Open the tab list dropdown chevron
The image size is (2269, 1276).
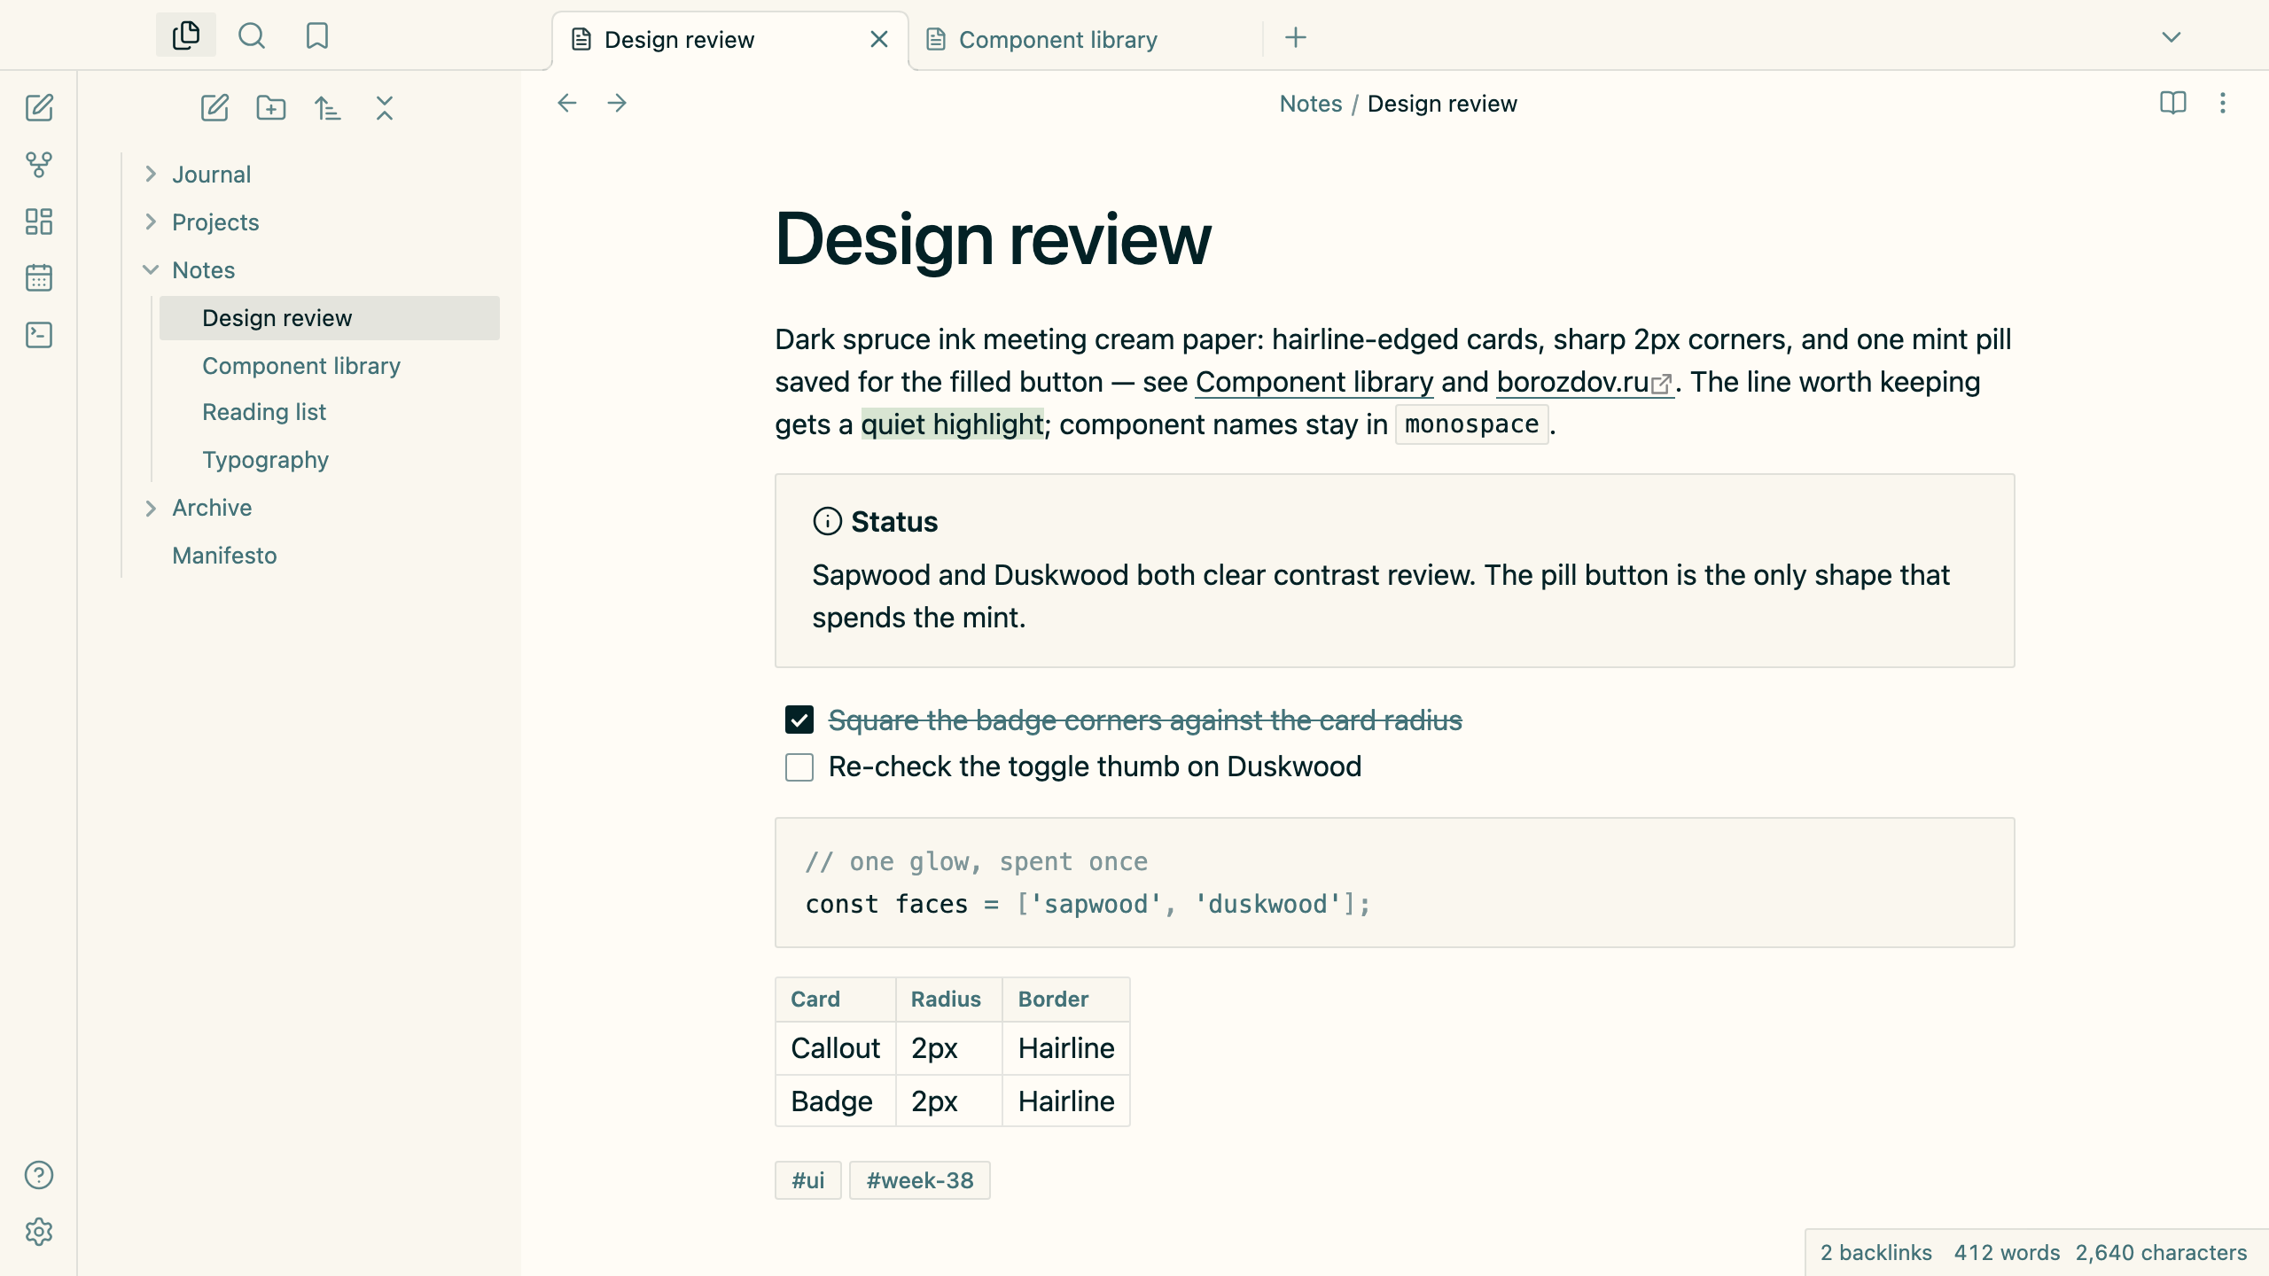tap(2172, 37)
